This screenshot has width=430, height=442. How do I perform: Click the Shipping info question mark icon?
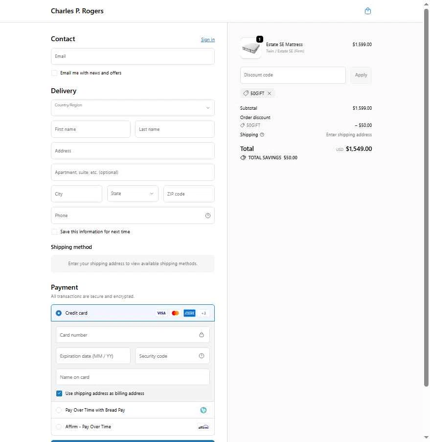pos(262,135)
